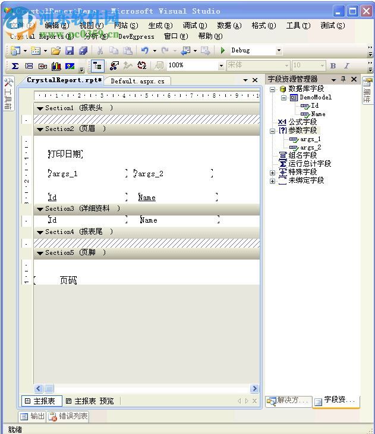Click the Insert Group icon
The width and height of the screenshot is (375, 434).
click(x=29, y=66)
